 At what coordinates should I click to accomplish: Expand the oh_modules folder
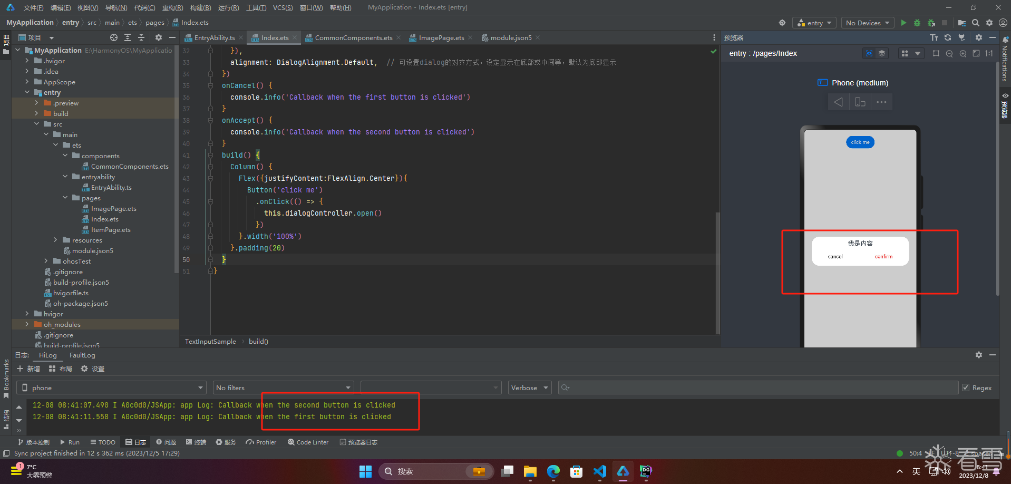pos(27,324)
